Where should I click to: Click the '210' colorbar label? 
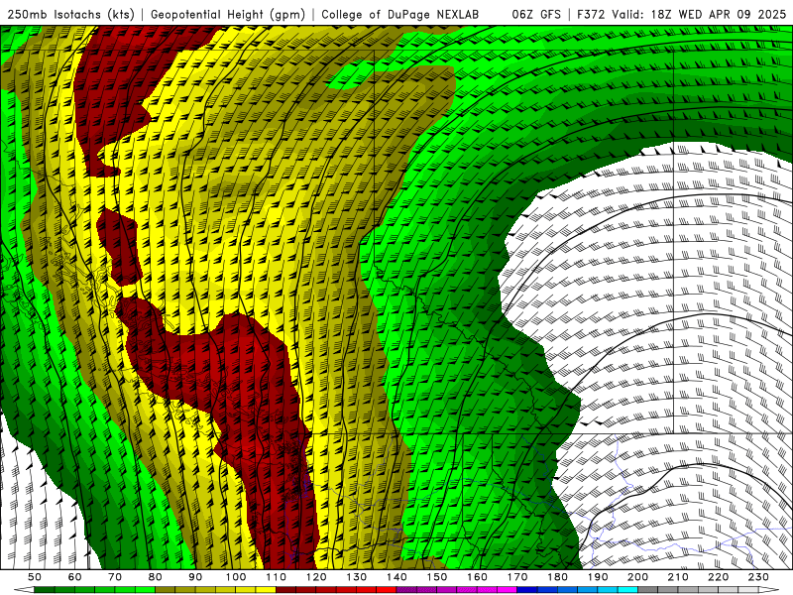click(x=678, y=577)
